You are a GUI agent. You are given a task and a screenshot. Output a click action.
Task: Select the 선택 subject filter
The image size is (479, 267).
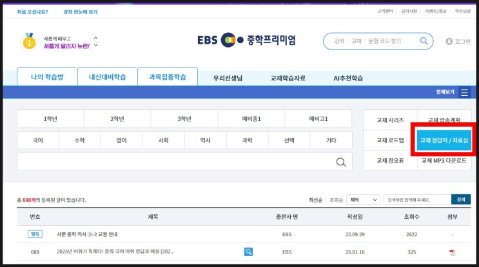pyautogui.click(x=289, y=140)
